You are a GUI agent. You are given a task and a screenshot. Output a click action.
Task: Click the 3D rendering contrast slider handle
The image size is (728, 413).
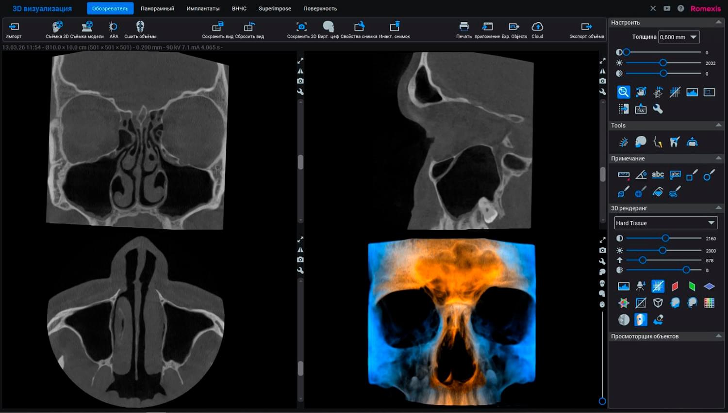pyautogui.click(x=665, y=238)
